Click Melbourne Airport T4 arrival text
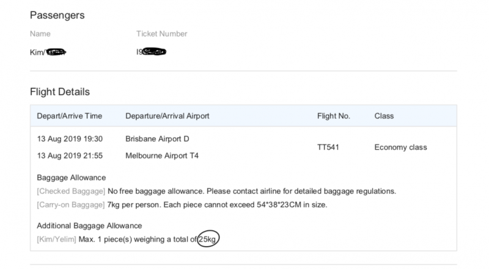489x269 pixels. (x=162, y=156)
